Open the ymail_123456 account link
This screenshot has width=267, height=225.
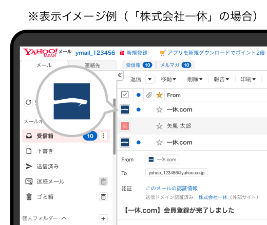click(x=95, y=53)
